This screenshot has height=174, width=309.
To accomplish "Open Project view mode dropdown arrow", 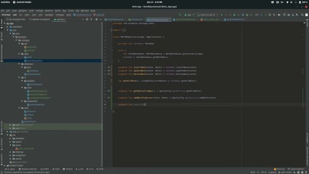I will tap(83, 19).
